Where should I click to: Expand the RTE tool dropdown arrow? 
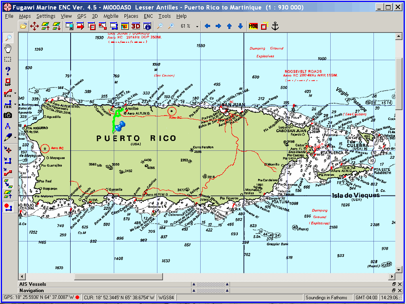[x=15, y=93]
